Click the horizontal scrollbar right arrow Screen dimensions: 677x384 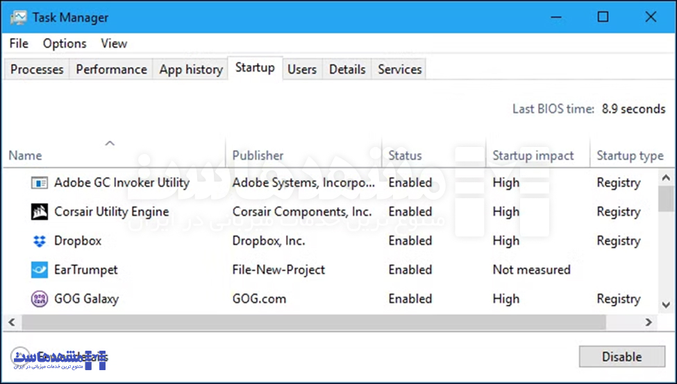pyautogui.click(x=649, y=322)
